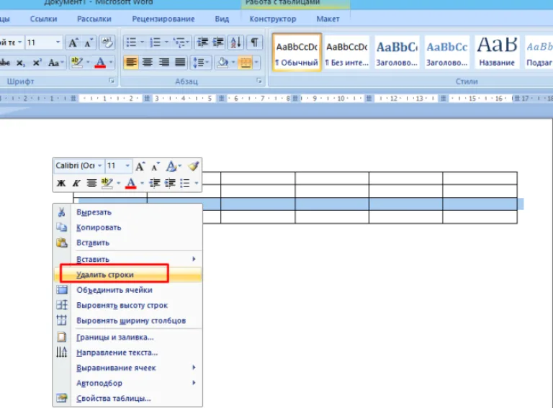The width and height of the screenshot is (553, 408).
Task: Click mini toolbar bullets icon
Action: point(185,183)
